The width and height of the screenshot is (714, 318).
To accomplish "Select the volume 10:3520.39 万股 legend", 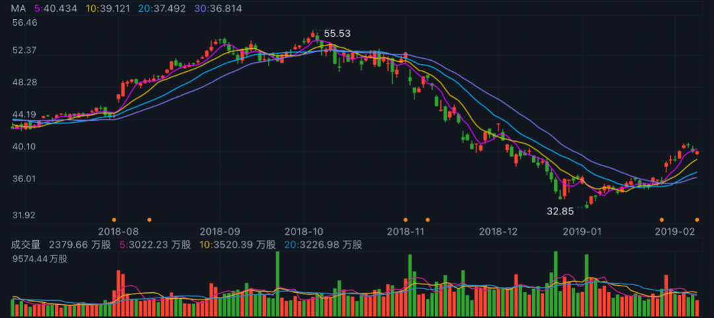I will click(x=238, y=245).
